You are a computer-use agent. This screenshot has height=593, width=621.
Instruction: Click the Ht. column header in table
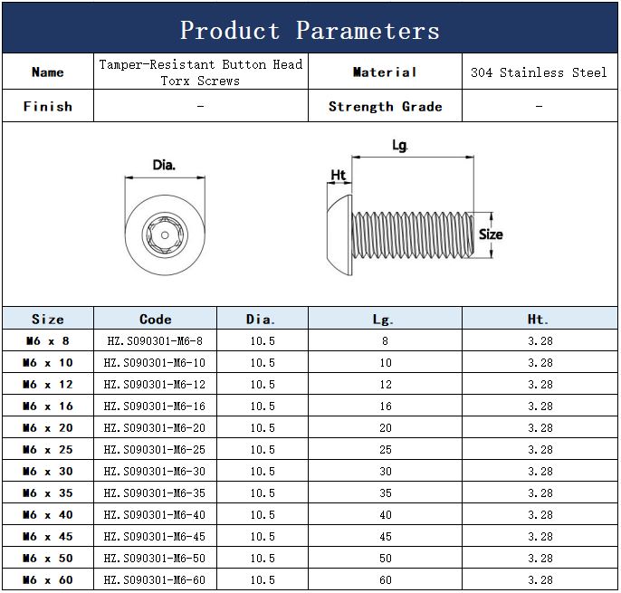click(x=540, y=319)
